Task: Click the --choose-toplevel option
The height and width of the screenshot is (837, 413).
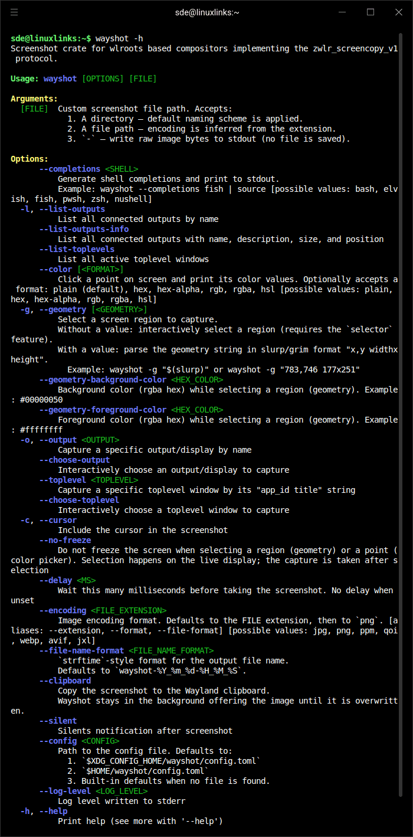Action: 79,500
